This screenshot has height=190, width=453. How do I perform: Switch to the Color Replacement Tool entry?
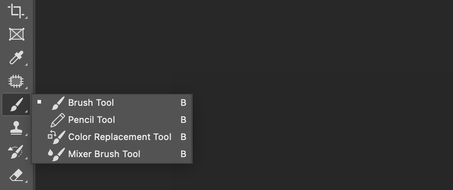tap(120, 137)
